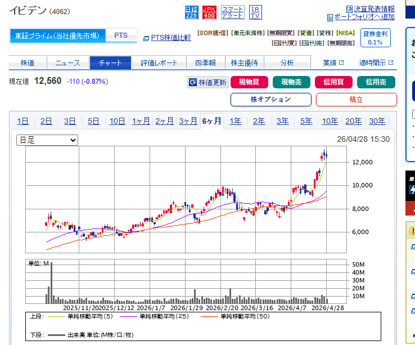Set chart range to 2年
The height and width of the screenshot is (345, 415).
259,122
